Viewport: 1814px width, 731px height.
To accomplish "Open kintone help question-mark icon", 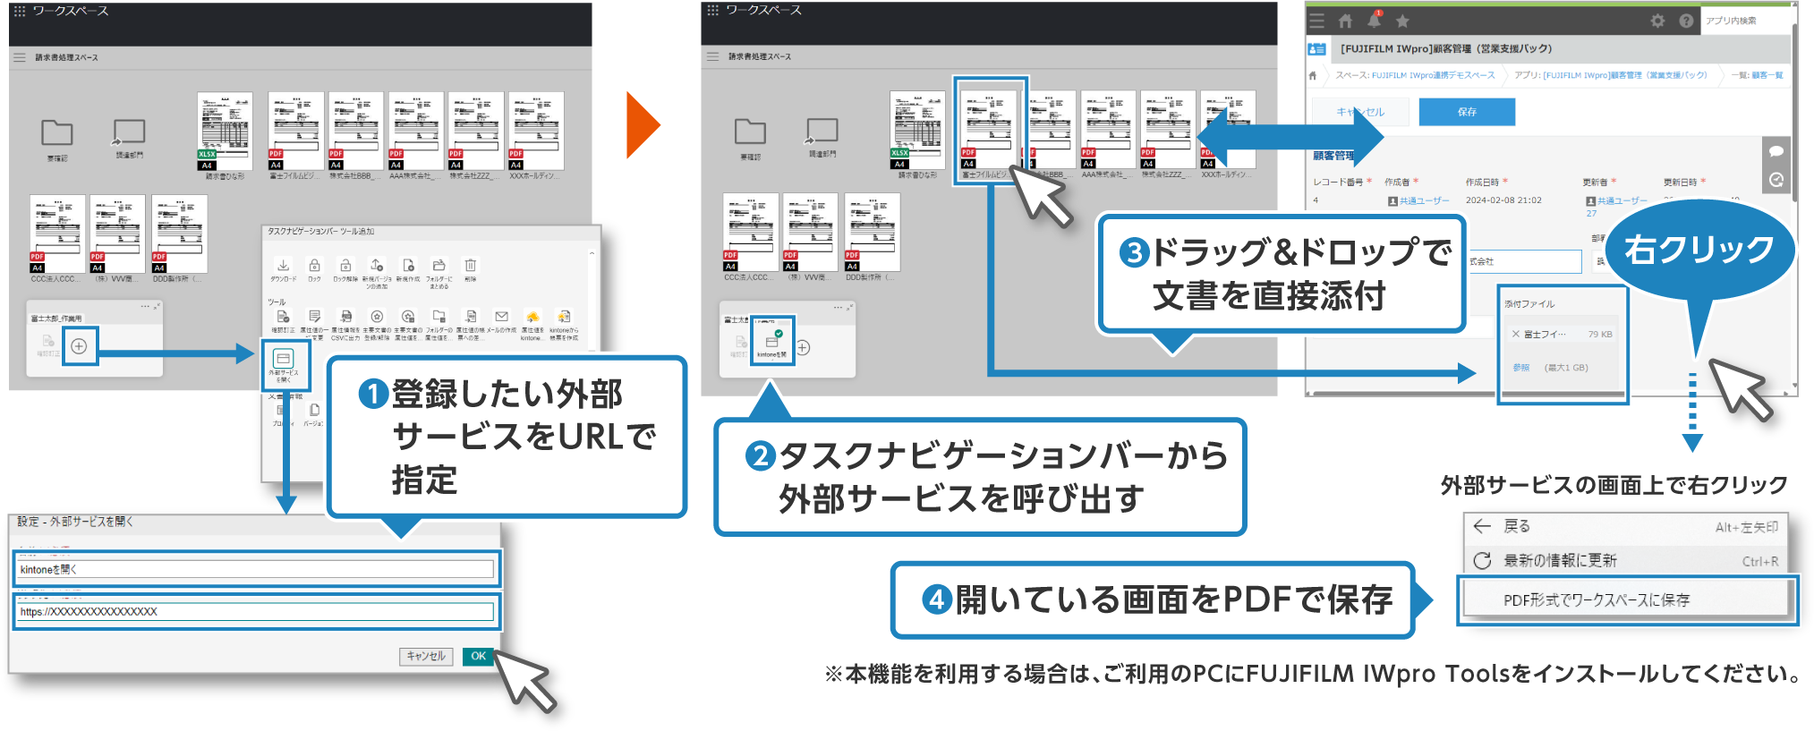I will tap(1686, 21).
